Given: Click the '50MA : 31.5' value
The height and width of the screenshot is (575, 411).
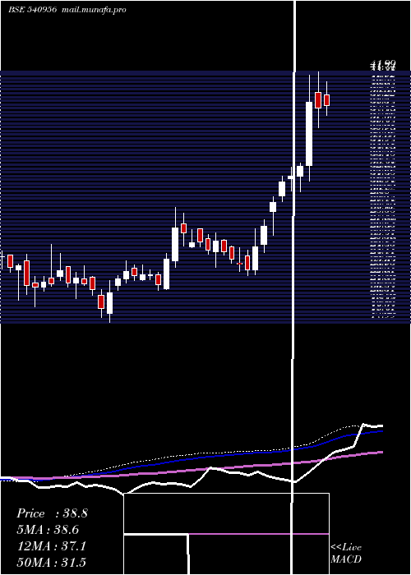Looking at the screenshot, I should 52,562.
